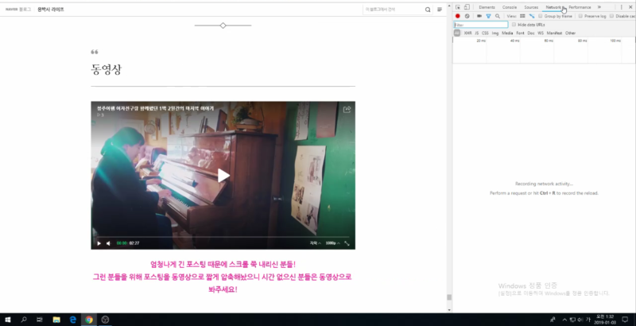Toggle the Disable cache checkbox

pos(611,16)
